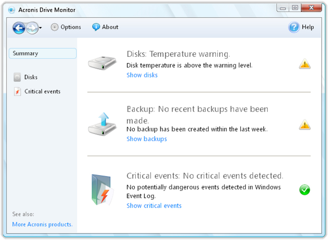Click the Show critical events link

[x=154, y=206]
